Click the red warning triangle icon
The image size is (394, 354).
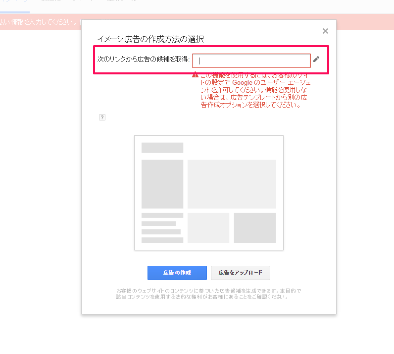(x=196, y=75)
